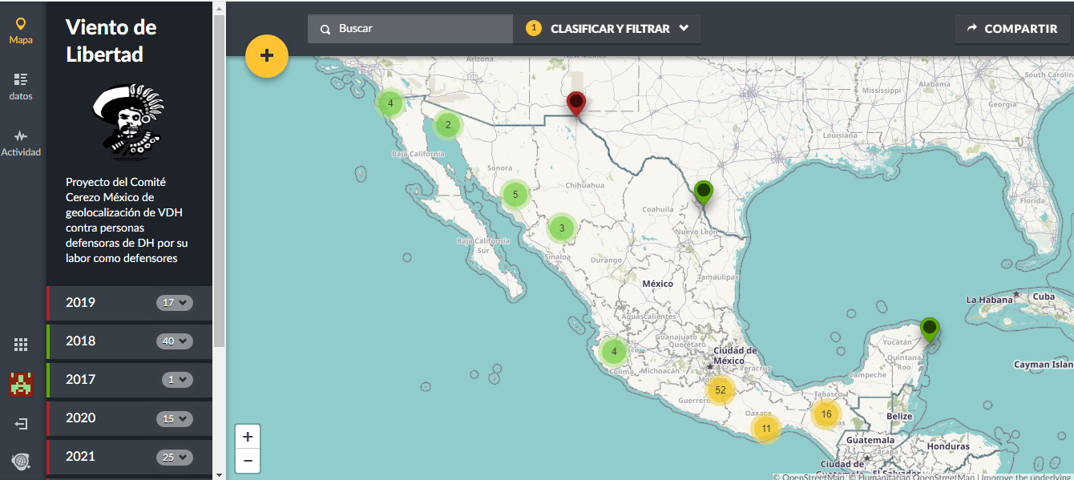This screenshot has height=480, width=1074.
Task: Expand the 2019 count dropdown
Action: click(175, 303)
